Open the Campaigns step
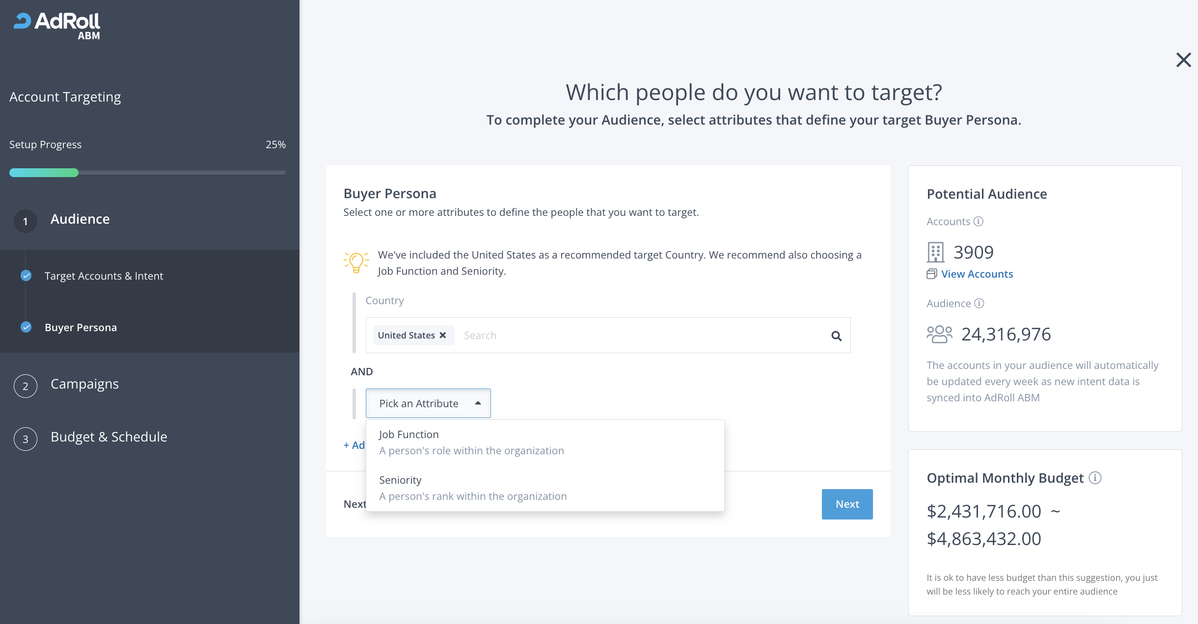Viewport: 1198px width, 624px height. [x=84, y=384]
